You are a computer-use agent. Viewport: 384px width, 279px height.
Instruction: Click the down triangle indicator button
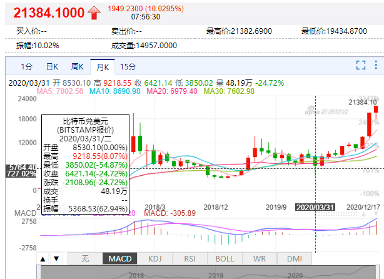tap(56, 258)
